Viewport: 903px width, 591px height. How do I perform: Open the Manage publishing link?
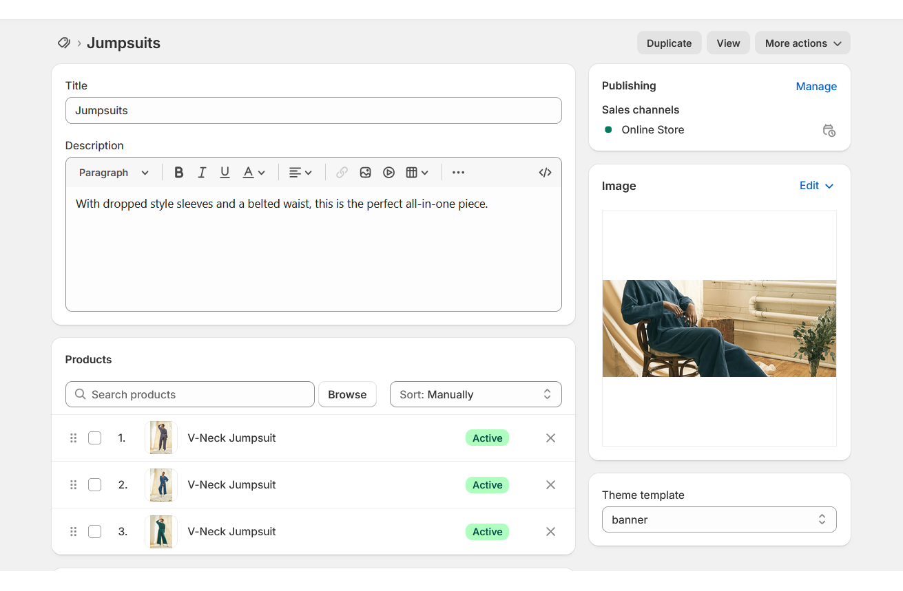(816, 86)
